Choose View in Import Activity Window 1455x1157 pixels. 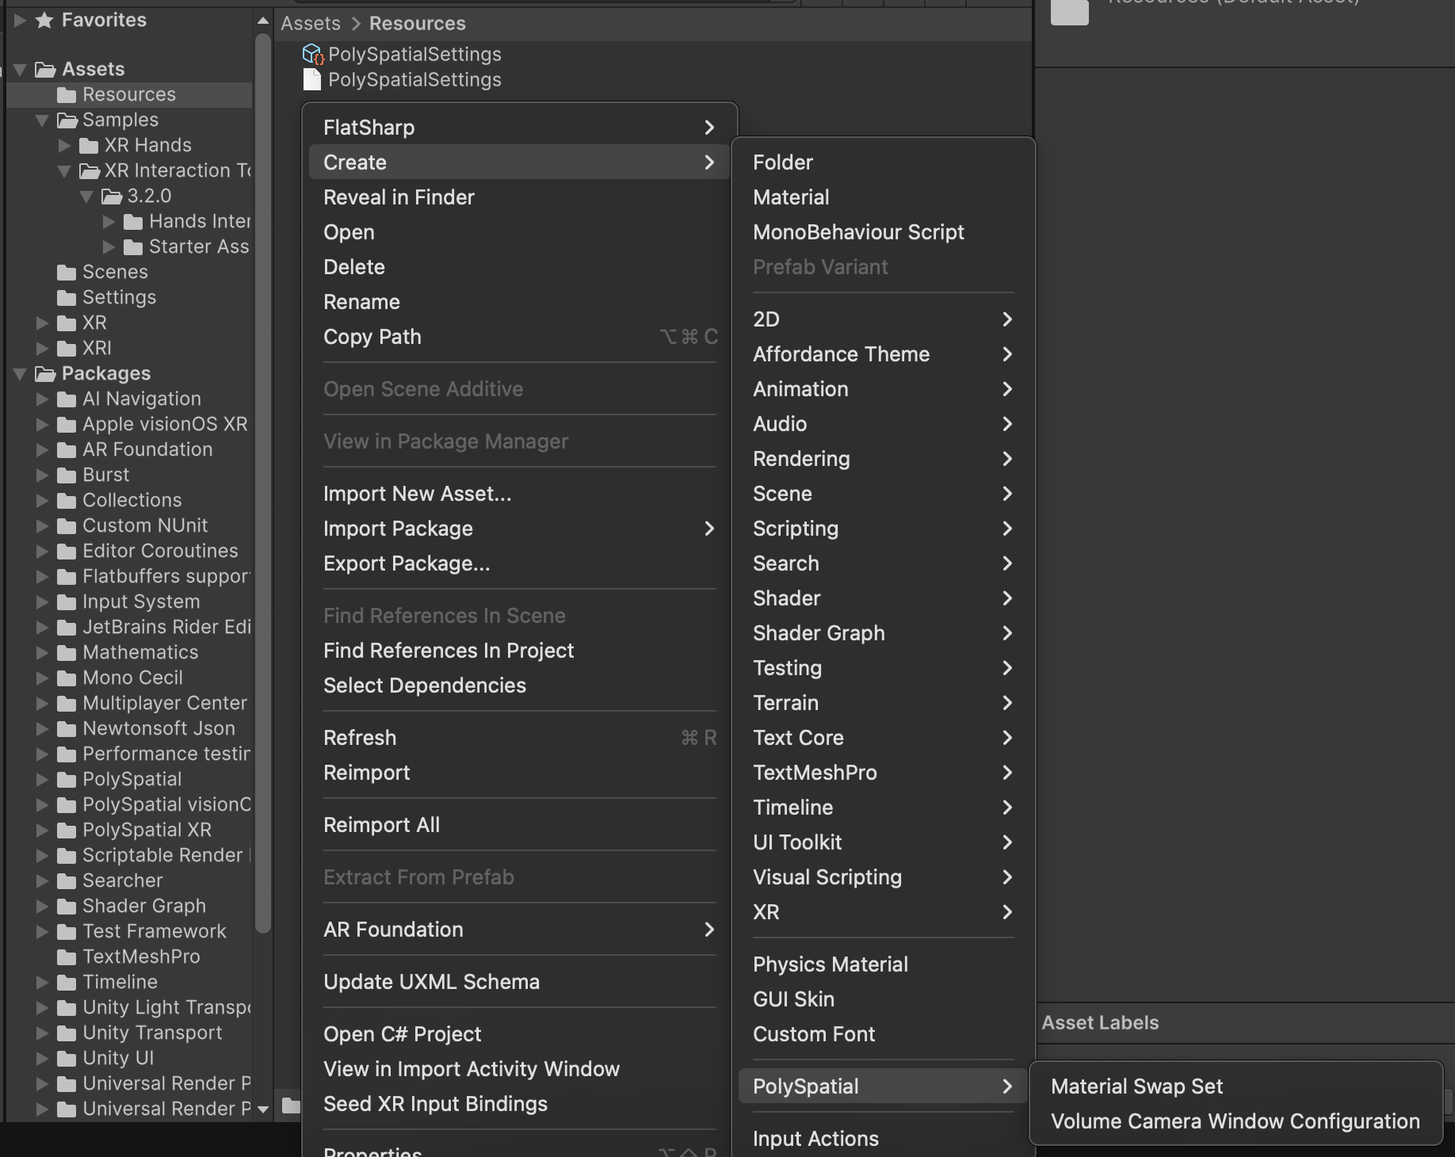click(519, 1069)
